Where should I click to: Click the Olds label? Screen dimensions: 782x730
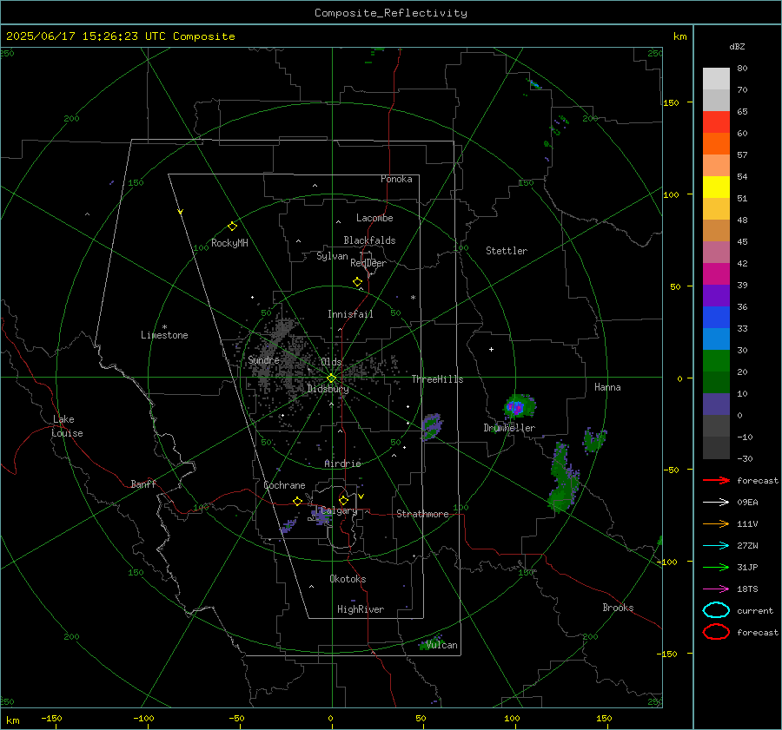pos(331,362)
